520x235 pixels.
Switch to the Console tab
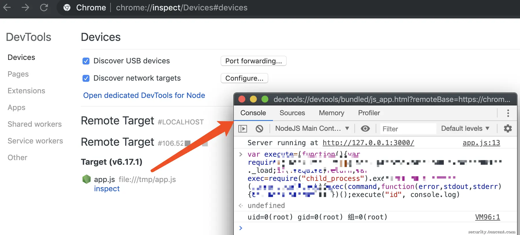pos(253,113)
